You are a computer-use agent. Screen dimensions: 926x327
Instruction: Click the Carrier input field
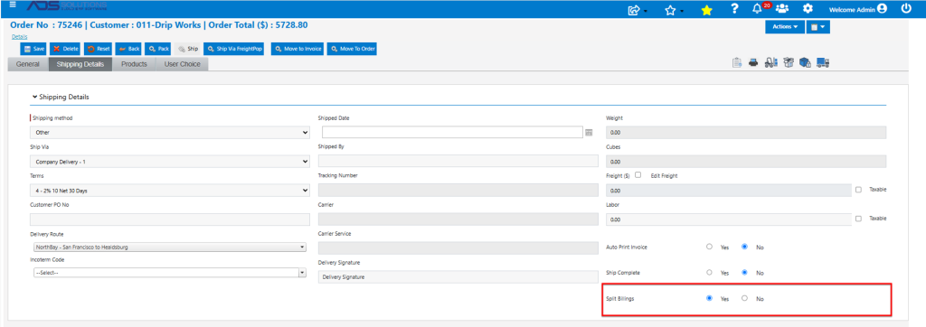pos(458,219)
